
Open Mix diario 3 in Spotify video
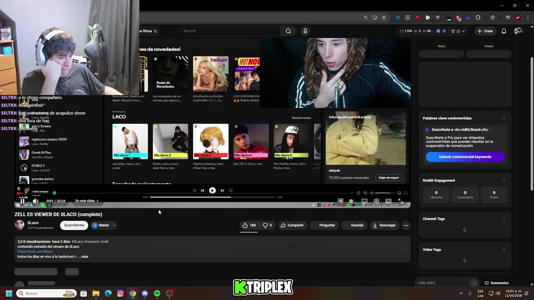click(211, 141)
